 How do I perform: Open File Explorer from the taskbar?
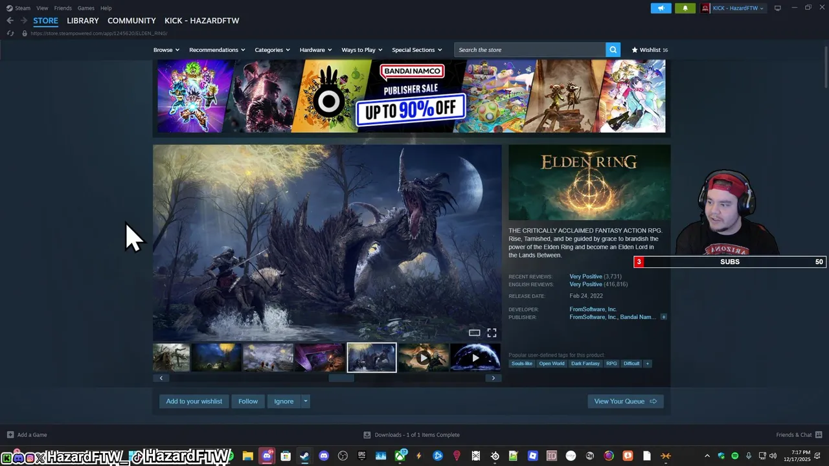click(x=247, y=456)
